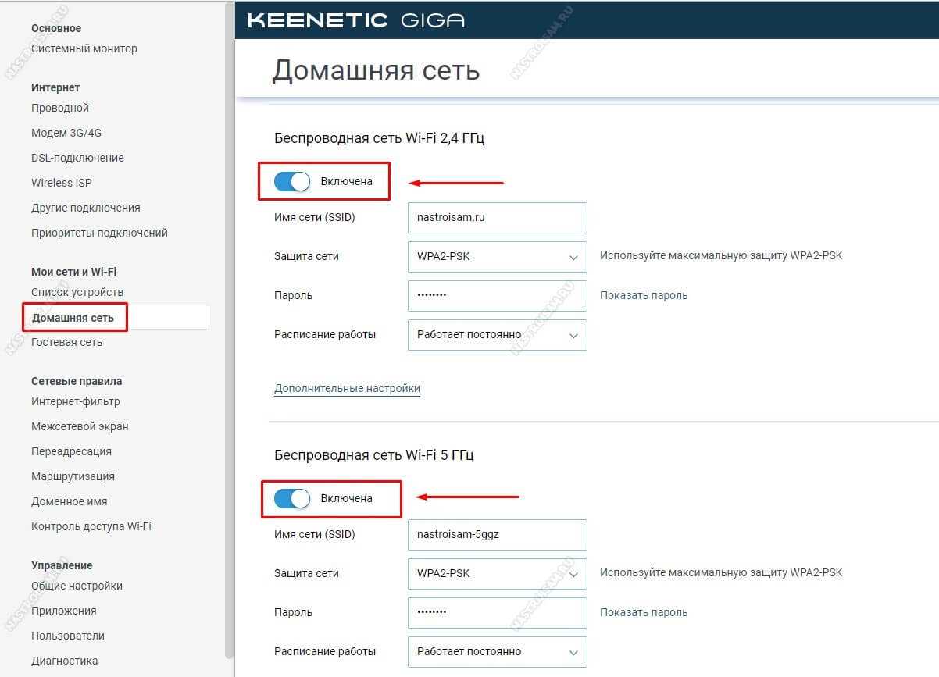Go to the Guest network page
Image resolution: width=939 pixels, height=677 pixels.
pos(66,342)
